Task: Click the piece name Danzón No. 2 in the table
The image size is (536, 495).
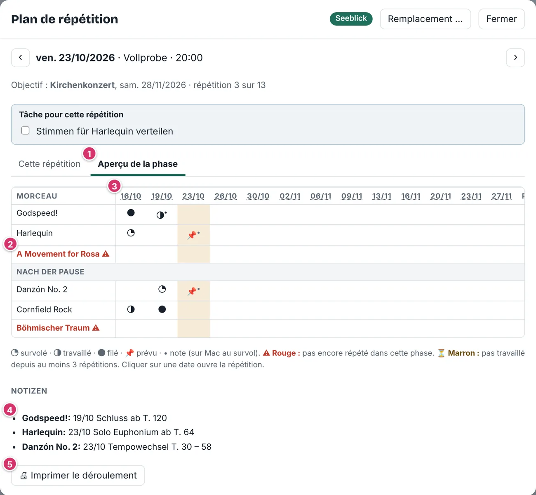Action: [42, 289]
